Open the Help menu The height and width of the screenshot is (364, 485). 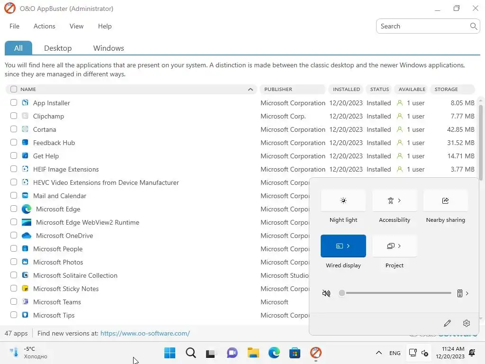point(105,27)
